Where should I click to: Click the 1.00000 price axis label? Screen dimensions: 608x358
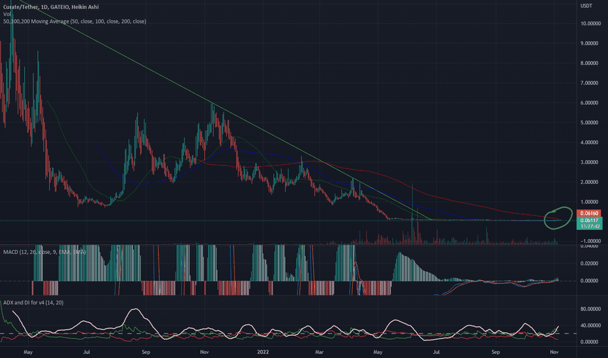point(589,202)
